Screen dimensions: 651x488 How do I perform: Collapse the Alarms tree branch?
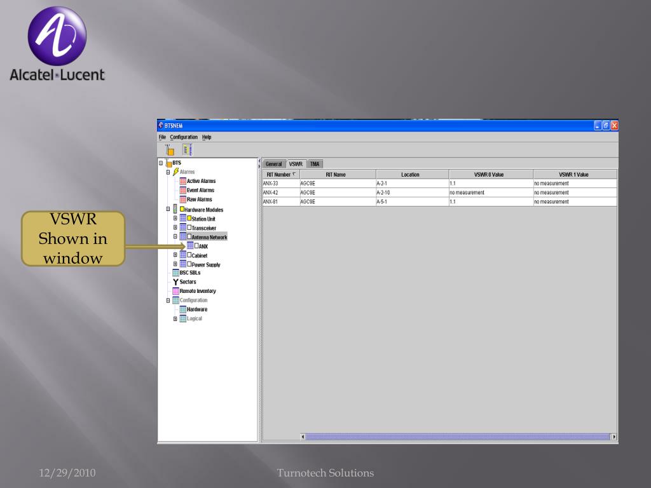(168, 172)
